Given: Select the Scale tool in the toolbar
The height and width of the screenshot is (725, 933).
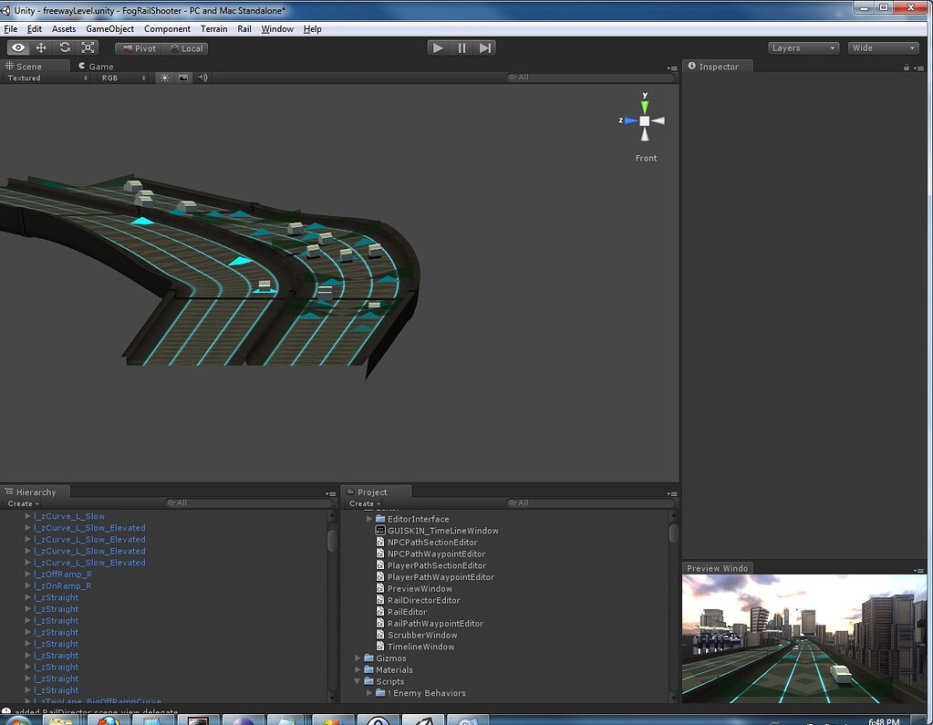Looking at the screenshot, I should (86, 47).
